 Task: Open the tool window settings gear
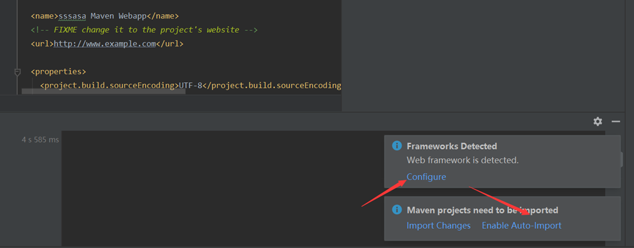[597, 121]
